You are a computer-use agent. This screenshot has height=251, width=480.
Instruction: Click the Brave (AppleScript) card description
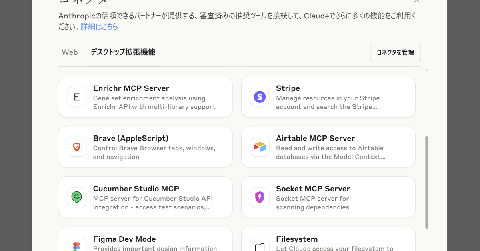(x=154, y=153)
